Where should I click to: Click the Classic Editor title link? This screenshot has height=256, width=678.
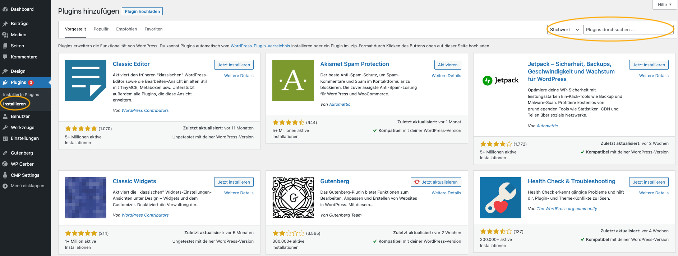(131, 64)
